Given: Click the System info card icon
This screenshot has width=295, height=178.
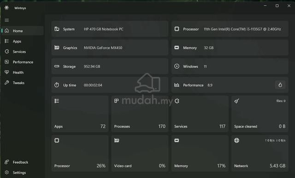Looking at the screenshot, I should (57, 29).
